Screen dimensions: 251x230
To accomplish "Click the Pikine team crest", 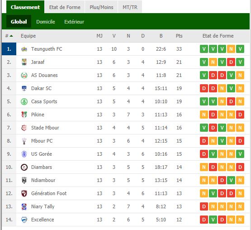I will tap(24, 115).
